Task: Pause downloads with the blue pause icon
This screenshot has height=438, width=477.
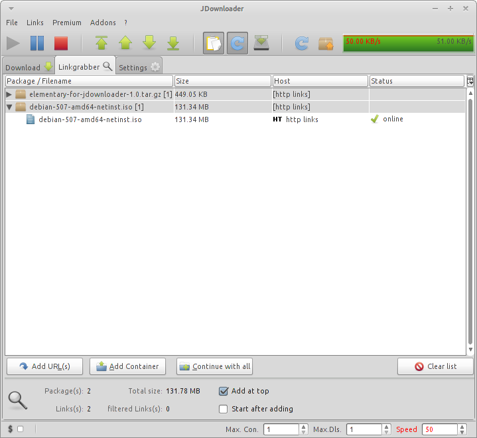Action: coord(37,43)
